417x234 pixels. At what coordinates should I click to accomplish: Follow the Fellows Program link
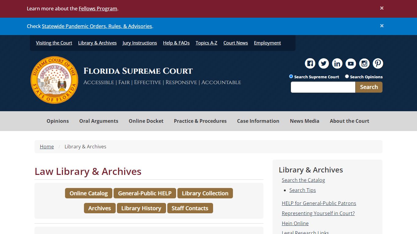(x=98, y=9)
